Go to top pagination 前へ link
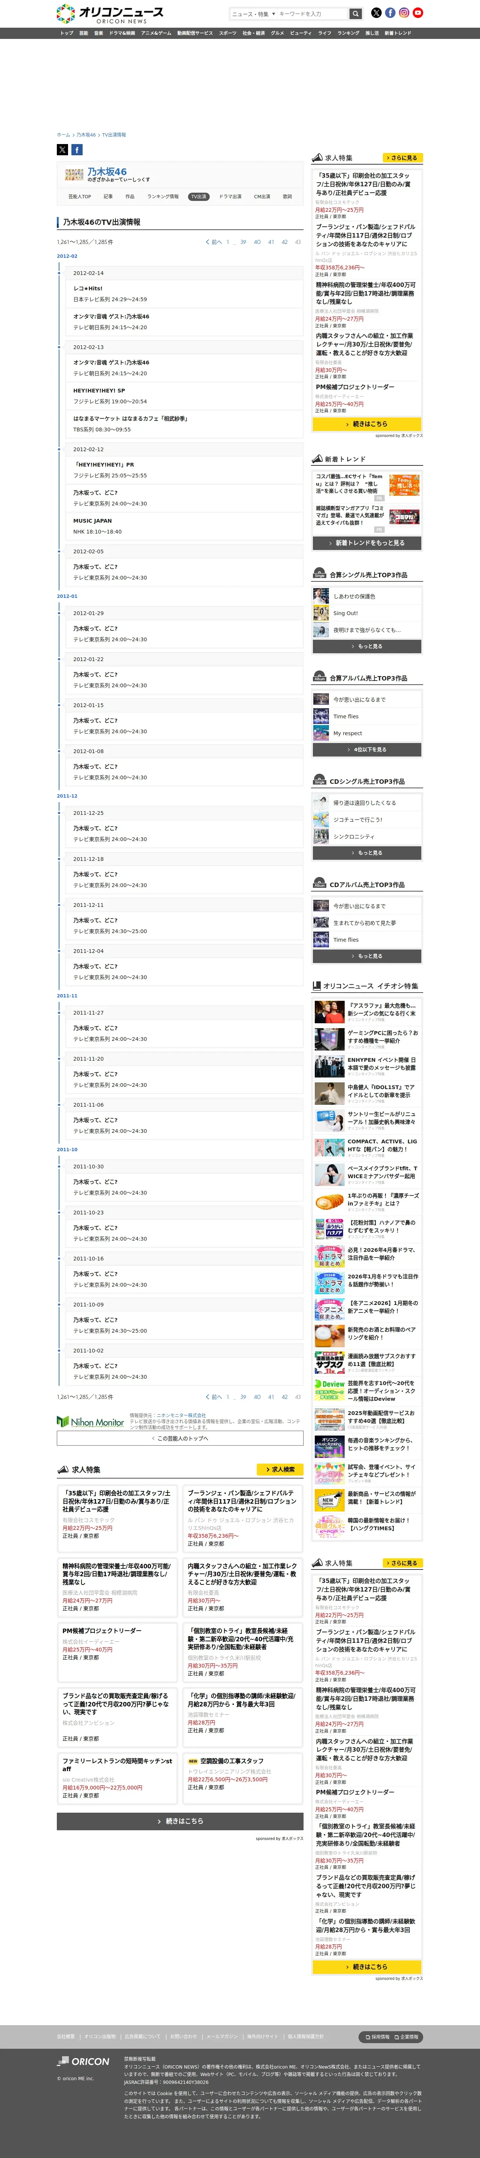480x2158 pixels. pos(215,242)
